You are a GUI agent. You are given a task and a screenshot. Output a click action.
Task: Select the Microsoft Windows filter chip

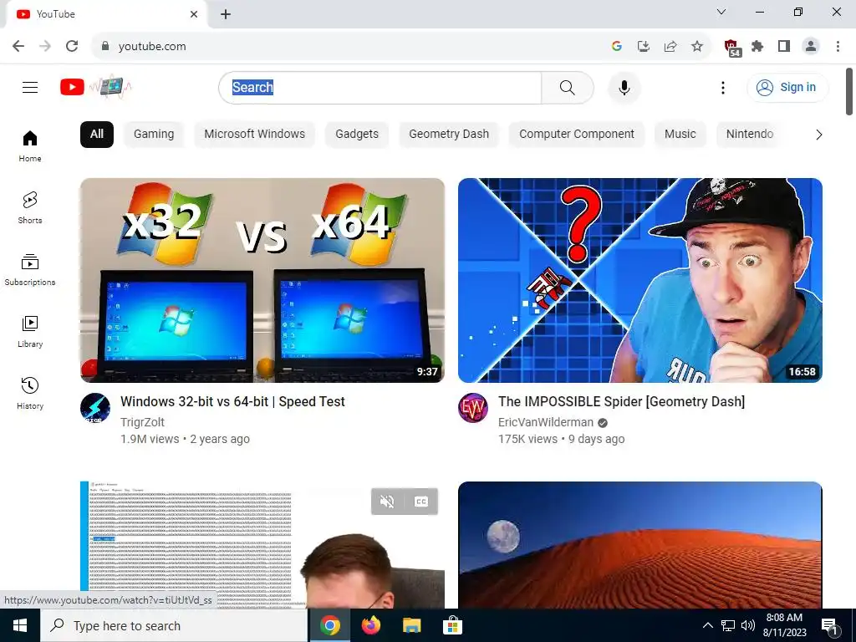tap(254, 135)
